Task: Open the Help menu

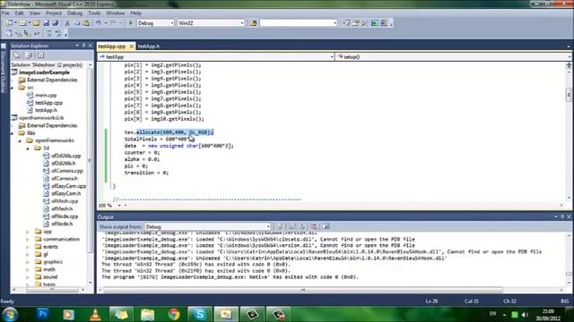Action: (135, 13)
